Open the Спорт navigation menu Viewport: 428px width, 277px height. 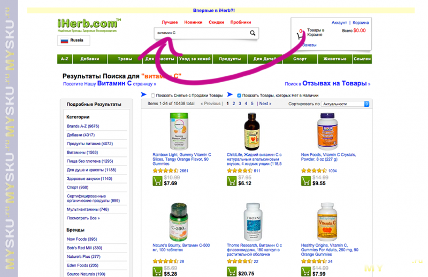click(x=300, y=59)
